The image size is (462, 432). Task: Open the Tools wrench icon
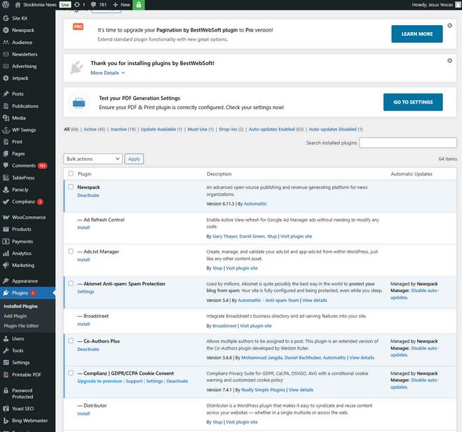point(6,350)
